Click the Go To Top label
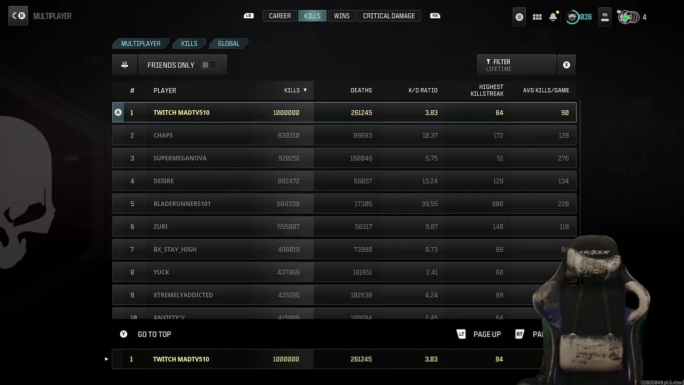The height and width of the screenshot is (385, 684). click(x=154, y=334)
